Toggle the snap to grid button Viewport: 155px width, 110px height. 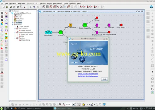pyautogui.click(x=80, y=105)
